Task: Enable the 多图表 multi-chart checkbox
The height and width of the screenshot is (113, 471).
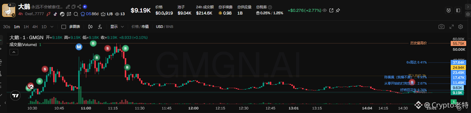Action: pyautogui.click(x=64, y=27)
